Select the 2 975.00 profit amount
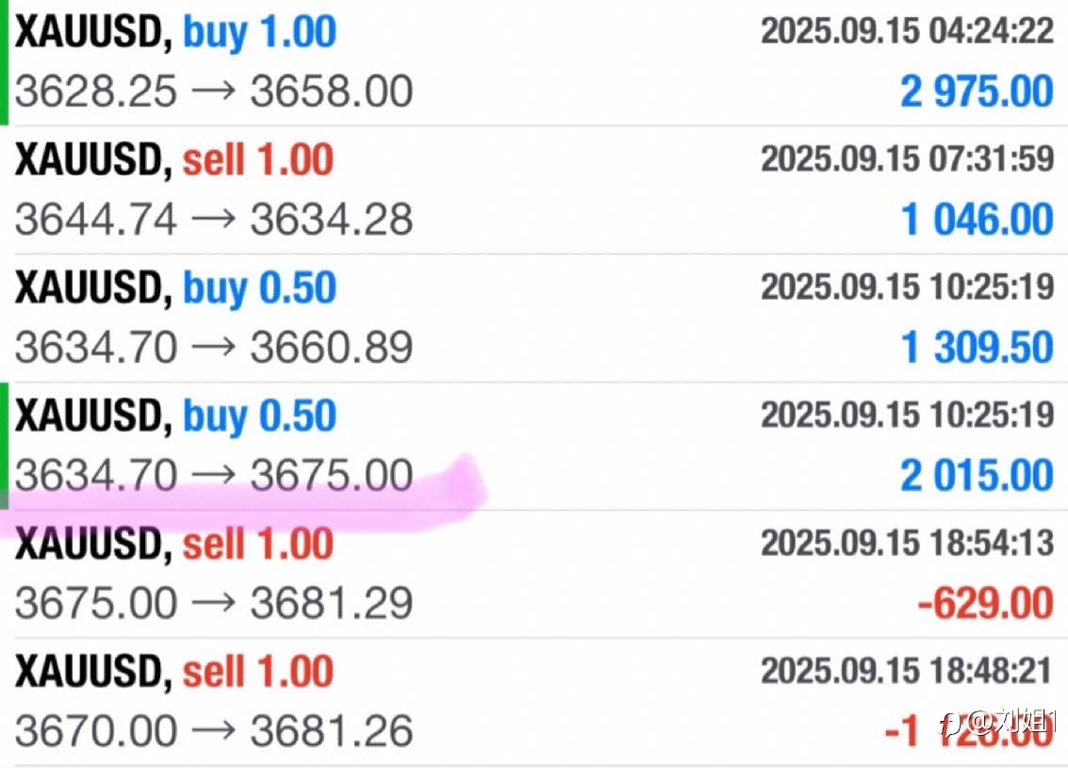The image size is (1068, 768). coord(977,91)
